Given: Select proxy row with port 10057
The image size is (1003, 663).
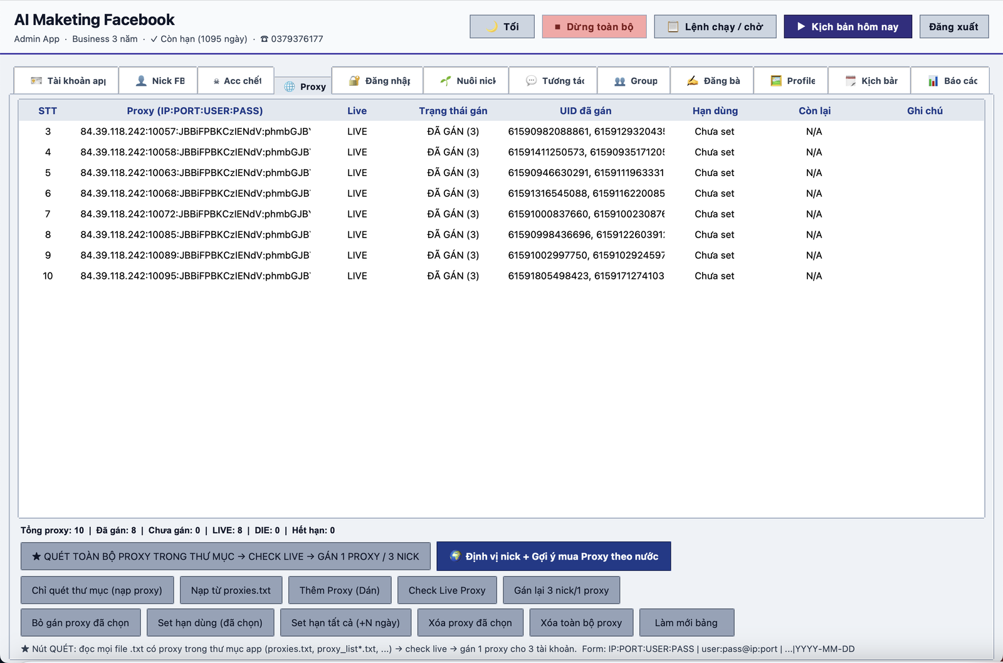Looking at the screenshot, I should pyautogui.click(x=501, y=132).
